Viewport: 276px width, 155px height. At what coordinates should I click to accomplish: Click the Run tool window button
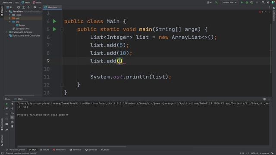(x=33, y=150)
